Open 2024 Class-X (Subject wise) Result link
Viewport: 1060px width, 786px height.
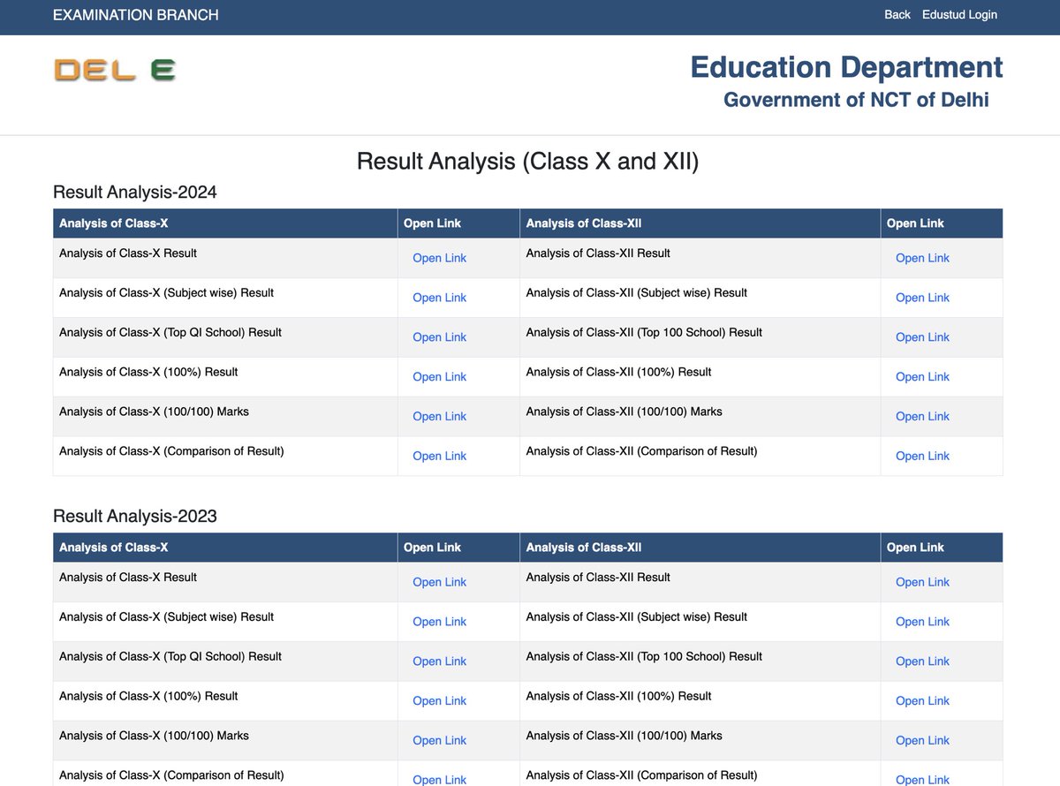click(x=439, y=298)
